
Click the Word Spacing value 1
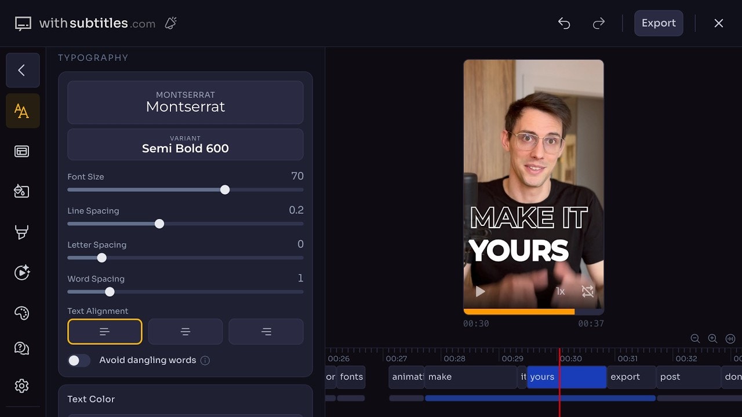300,279
